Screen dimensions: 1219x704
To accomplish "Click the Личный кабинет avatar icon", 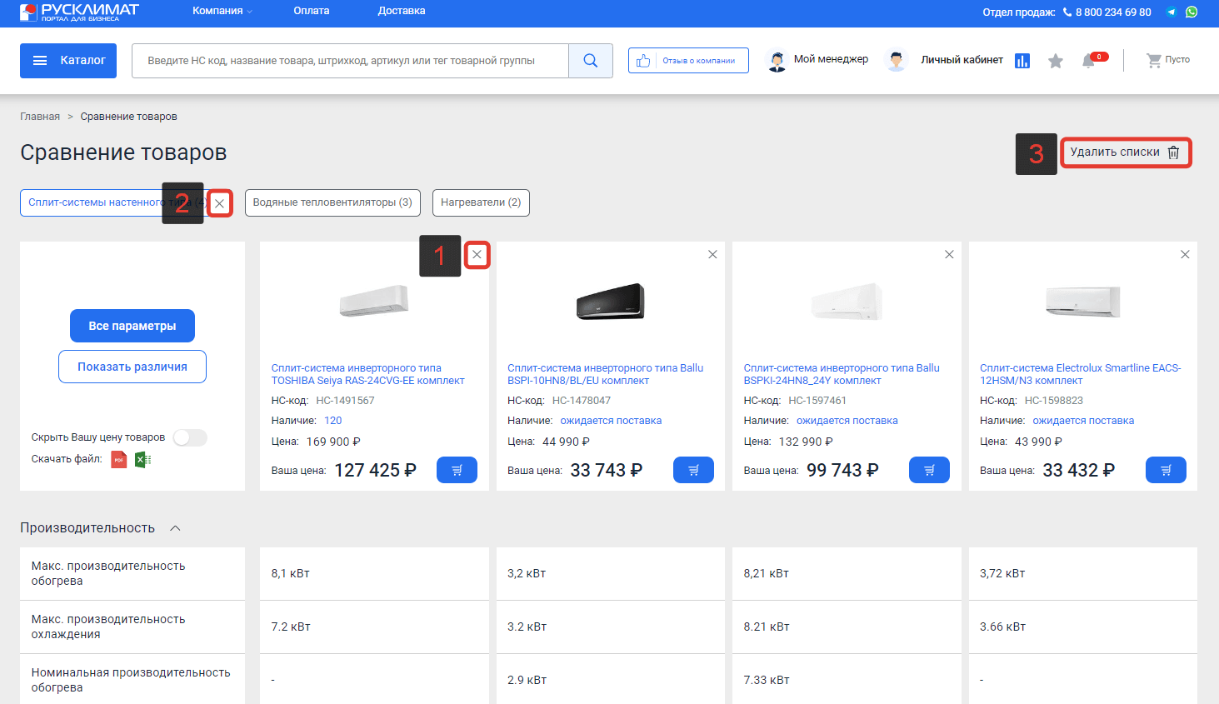I will [x=897, y=61].
